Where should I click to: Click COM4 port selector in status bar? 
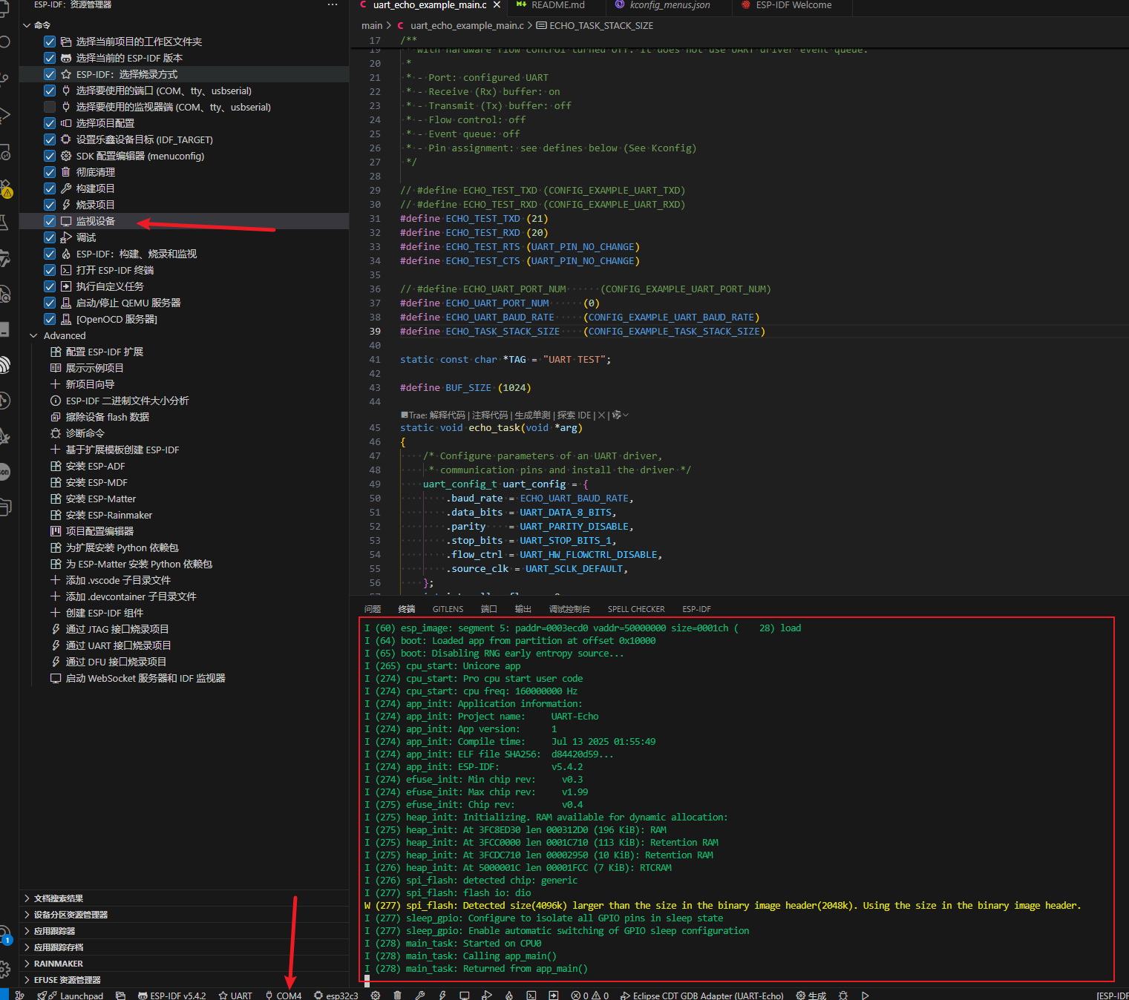(284, 996)
